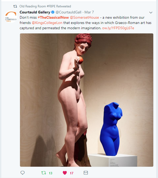Visit the @KingsCollegeLon mention
This screenshot has width=158, height=178.
(47, 23)
